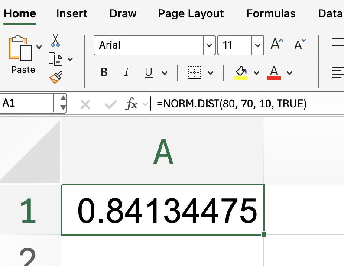Click the Paste clipboard icon
This screenshot has width=344, height=266.
(x=20, y=49)
